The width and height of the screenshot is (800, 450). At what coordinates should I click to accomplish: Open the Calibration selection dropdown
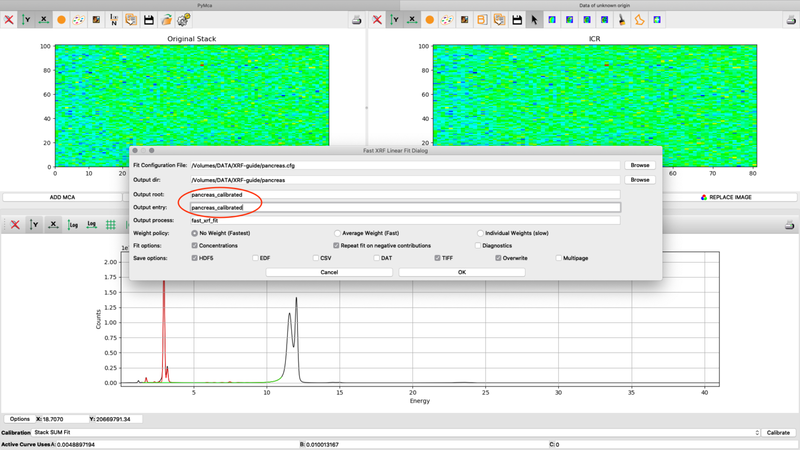758,432
